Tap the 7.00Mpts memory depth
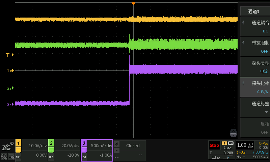Image resolution: width=270 pixels, height=162 pixels. click(260, 152)
